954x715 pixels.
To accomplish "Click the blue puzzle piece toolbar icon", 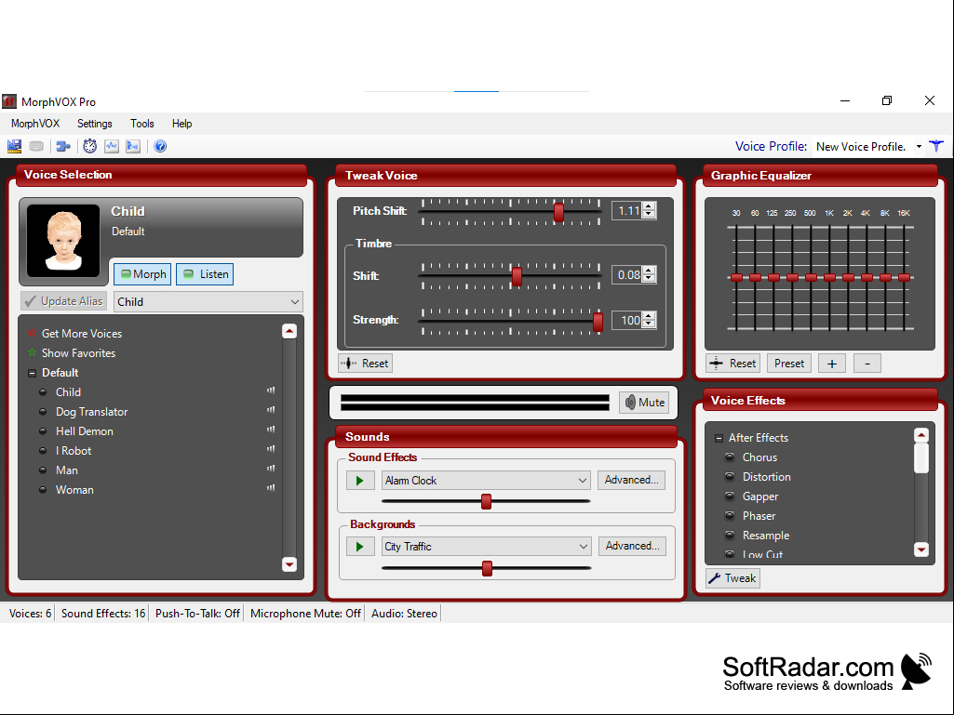I will 63,146.
